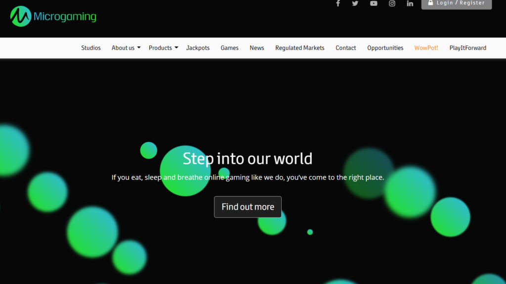The width and height of the screenshot is (506, 284).
Task: Open the YouTube social icon
Action: (x=374, y=3)
